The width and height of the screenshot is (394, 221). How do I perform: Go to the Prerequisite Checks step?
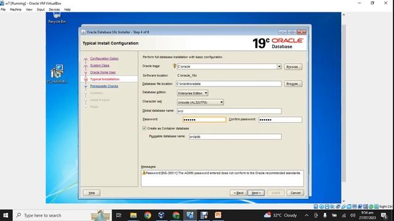pyautogui.click(x=104, y=86)
